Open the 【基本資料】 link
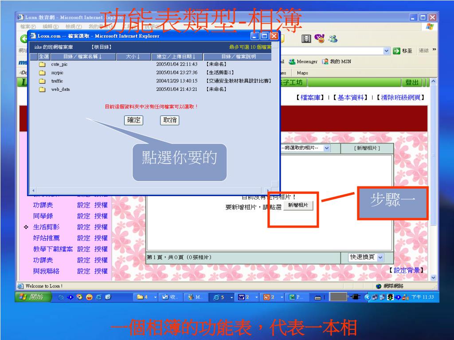This screenshot has width=454, height=340. (350, 97)
